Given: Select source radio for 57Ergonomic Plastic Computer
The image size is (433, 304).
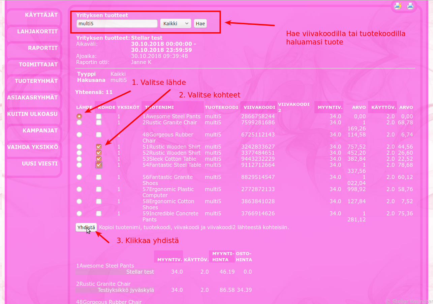Looking at the screenshot, I should click(x=79, y=189).
